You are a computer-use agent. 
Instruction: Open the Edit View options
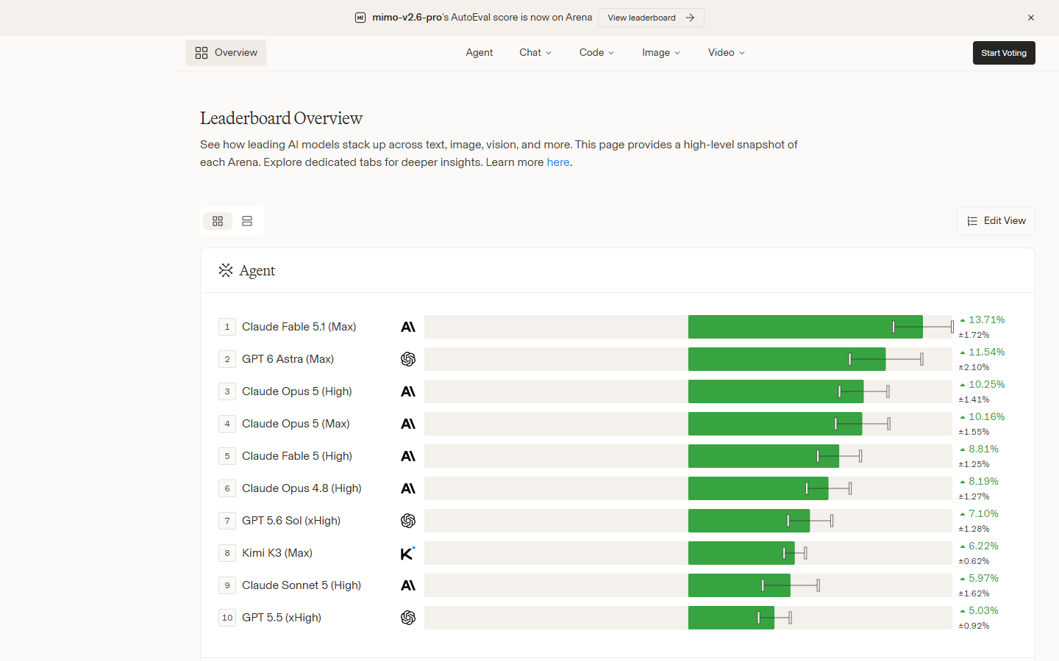[x=996, y=221]
